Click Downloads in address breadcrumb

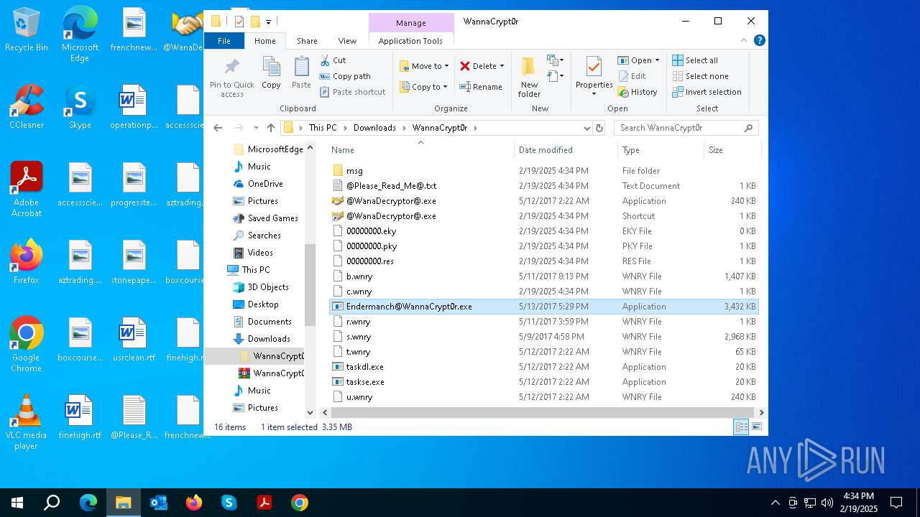point(374,128)
